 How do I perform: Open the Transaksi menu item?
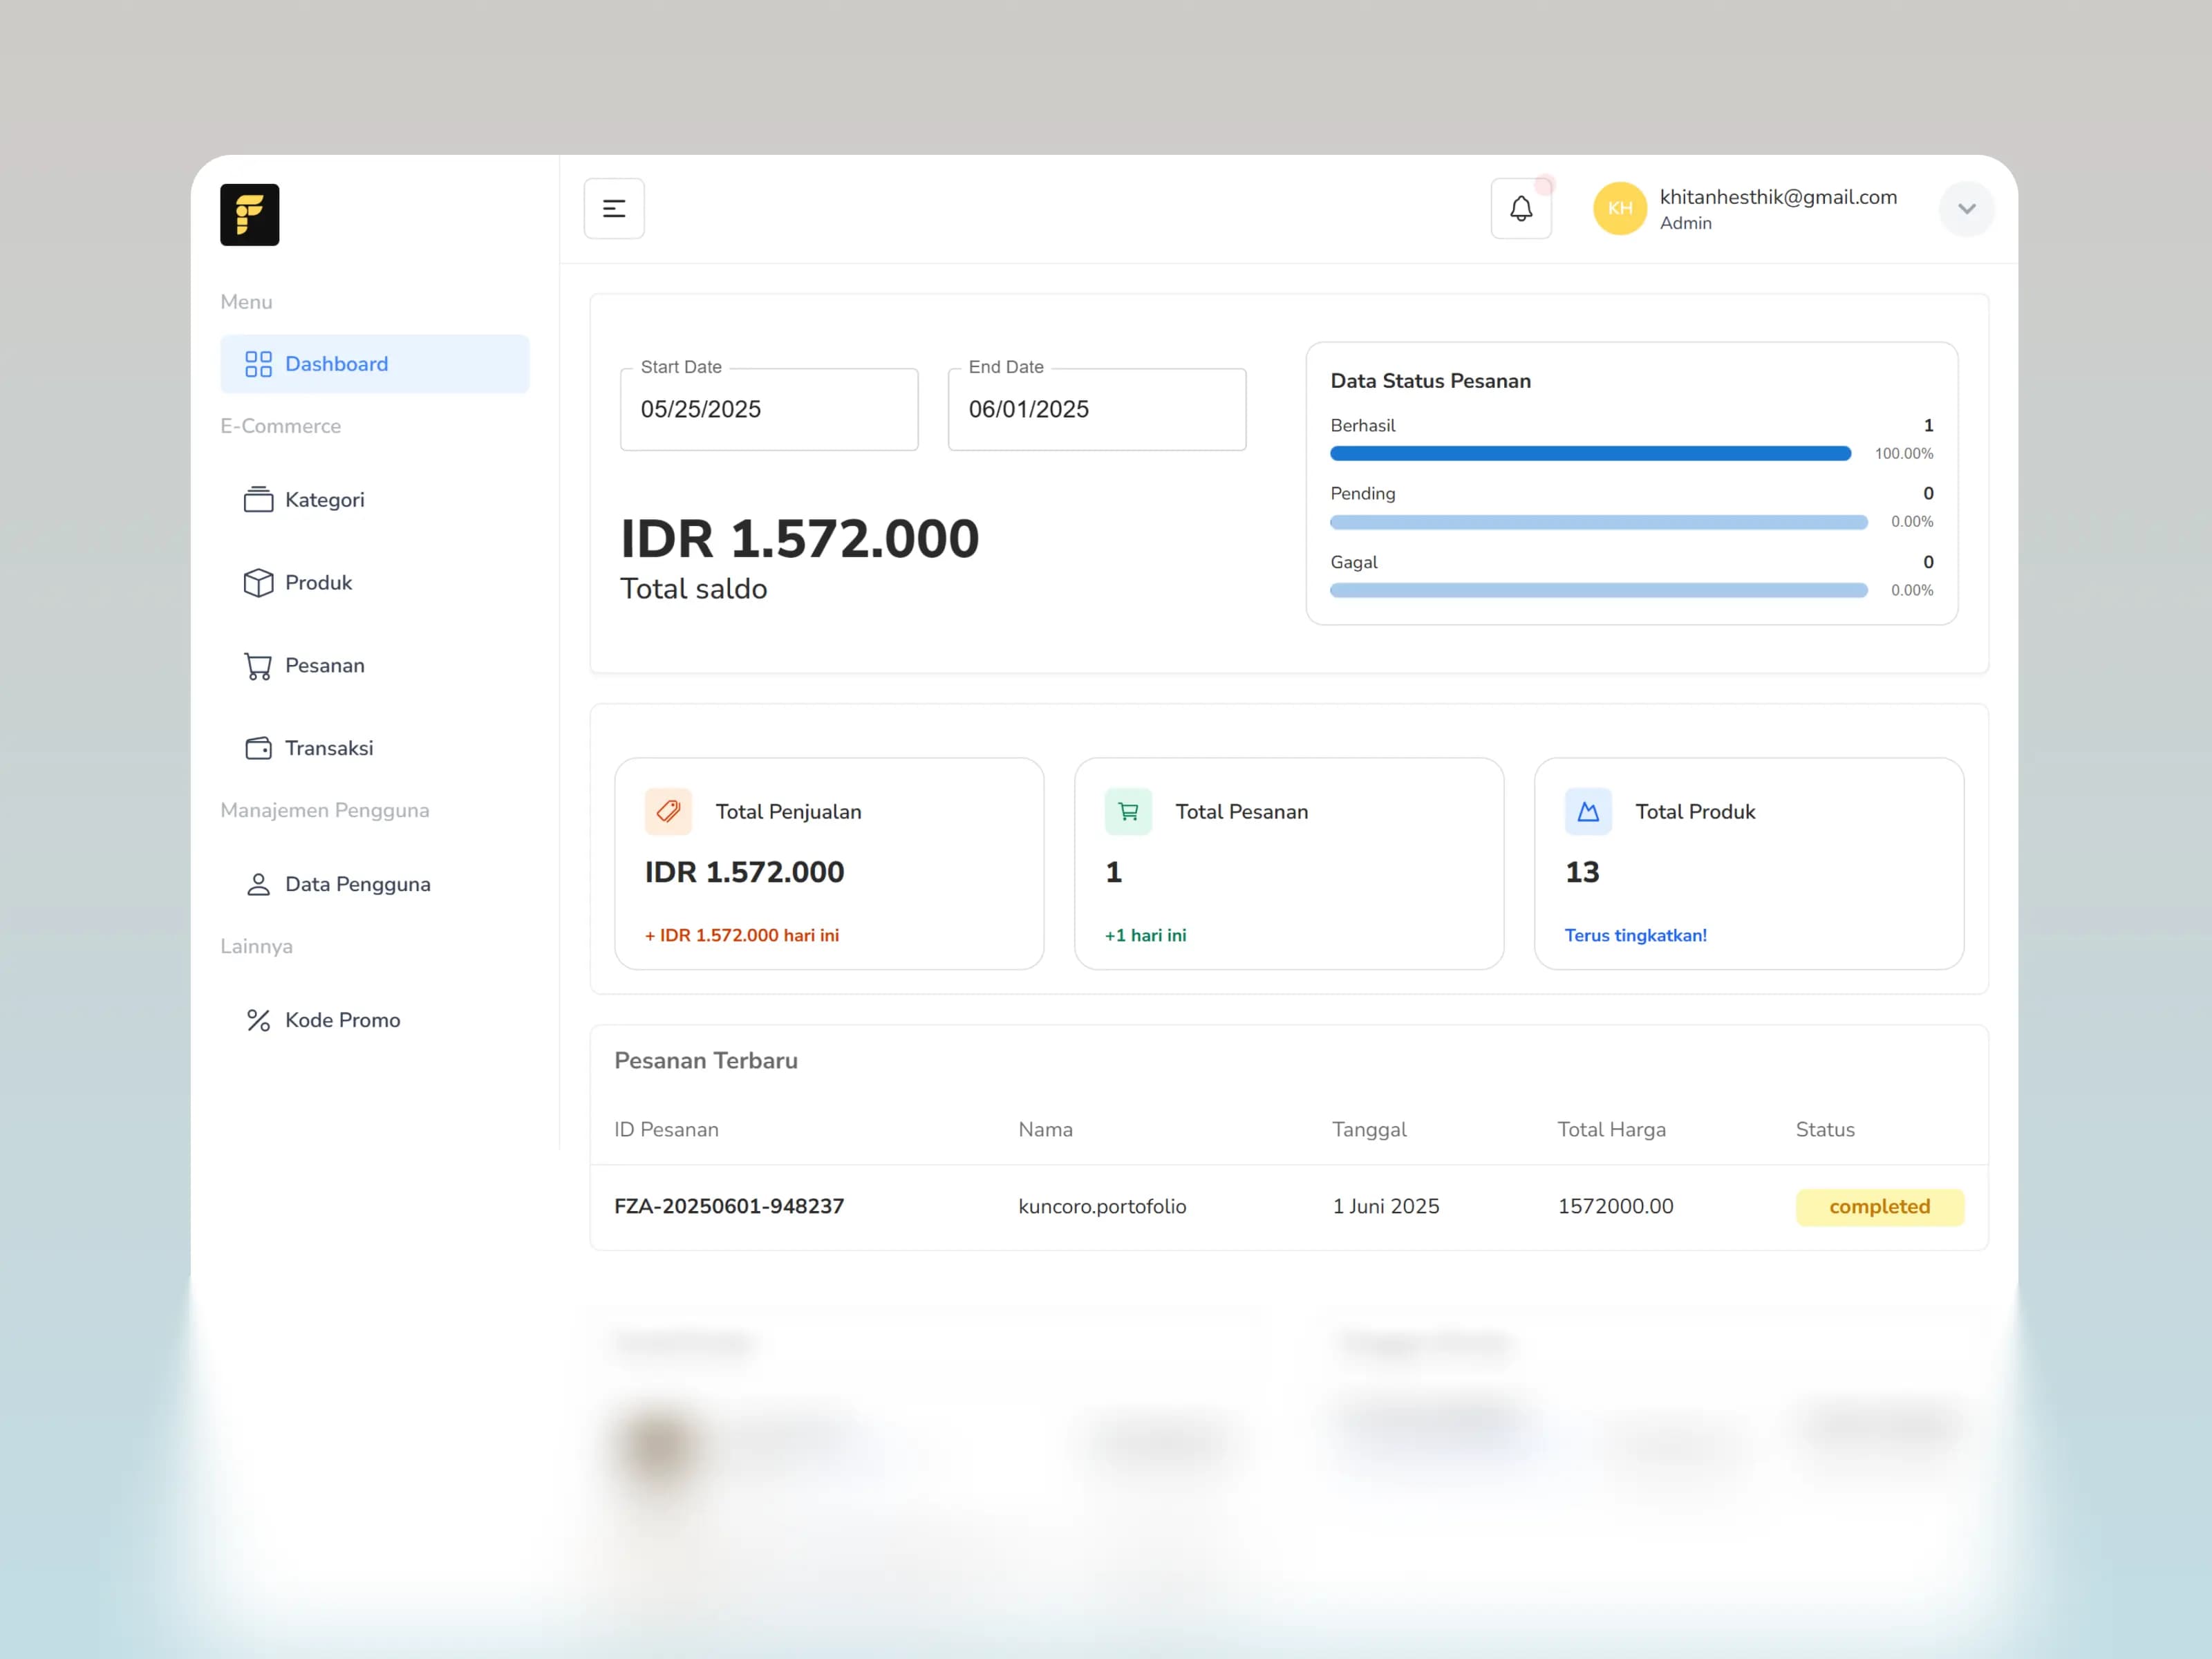pyautogui.click(x=375, y=748)
